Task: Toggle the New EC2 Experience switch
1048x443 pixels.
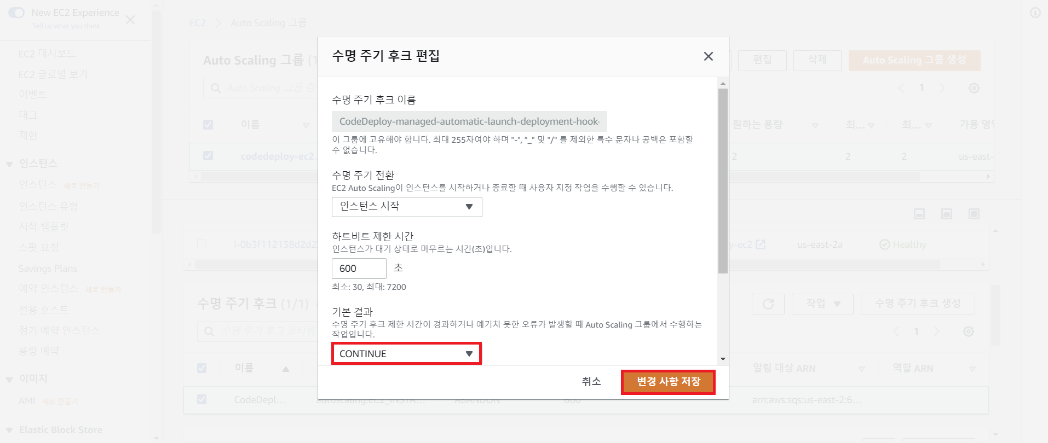Action: 16,13
